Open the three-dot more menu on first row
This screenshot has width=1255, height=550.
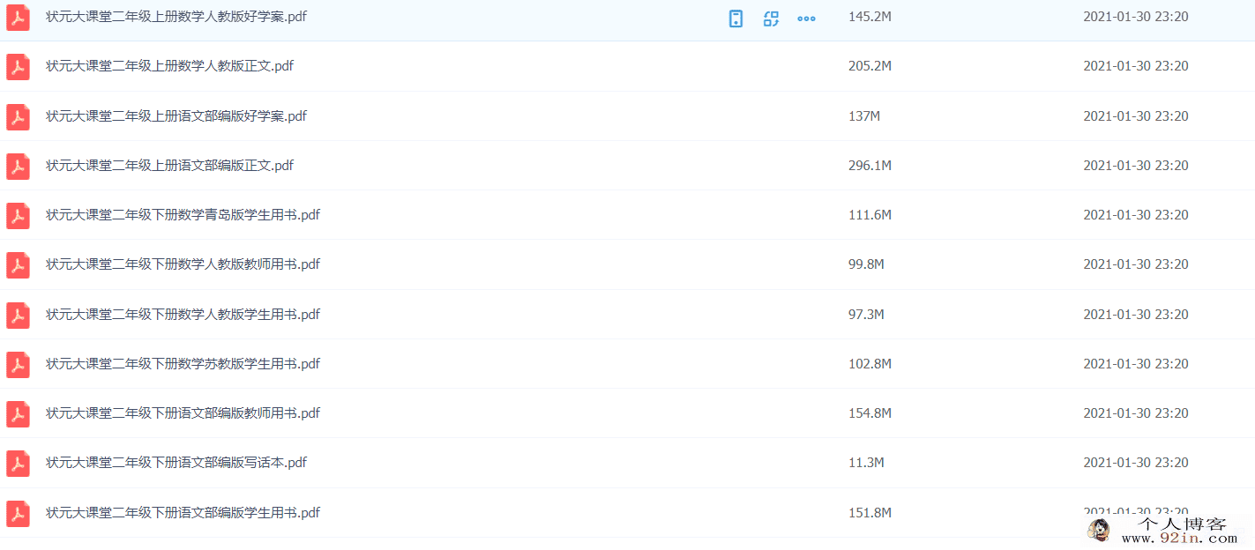pyautogui.click(x=806, y=19)
